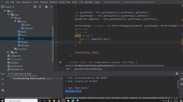Open File Explorer from taskbar
The height and width of the screenshot is (102, 183).
point(54,101)
